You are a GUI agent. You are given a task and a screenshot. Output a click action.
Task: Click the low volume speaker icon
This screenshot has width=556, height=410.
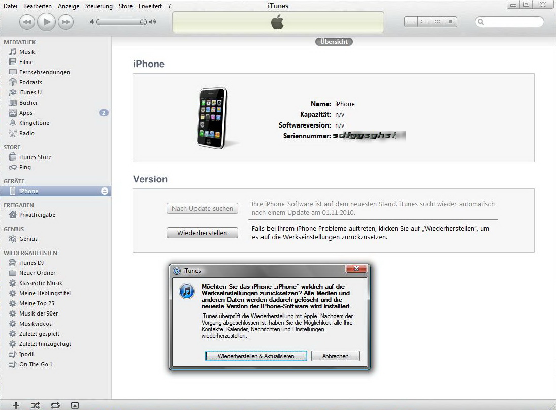(x=92, y=22)
